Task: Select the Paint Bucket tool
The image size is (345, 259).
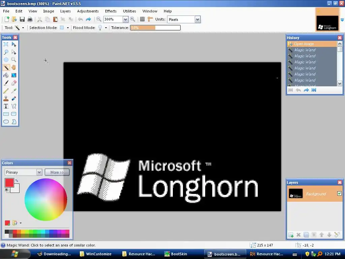Action: click(6, 75)
